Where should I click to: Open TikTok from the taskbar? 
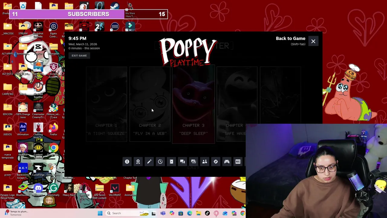pos(207,213)
